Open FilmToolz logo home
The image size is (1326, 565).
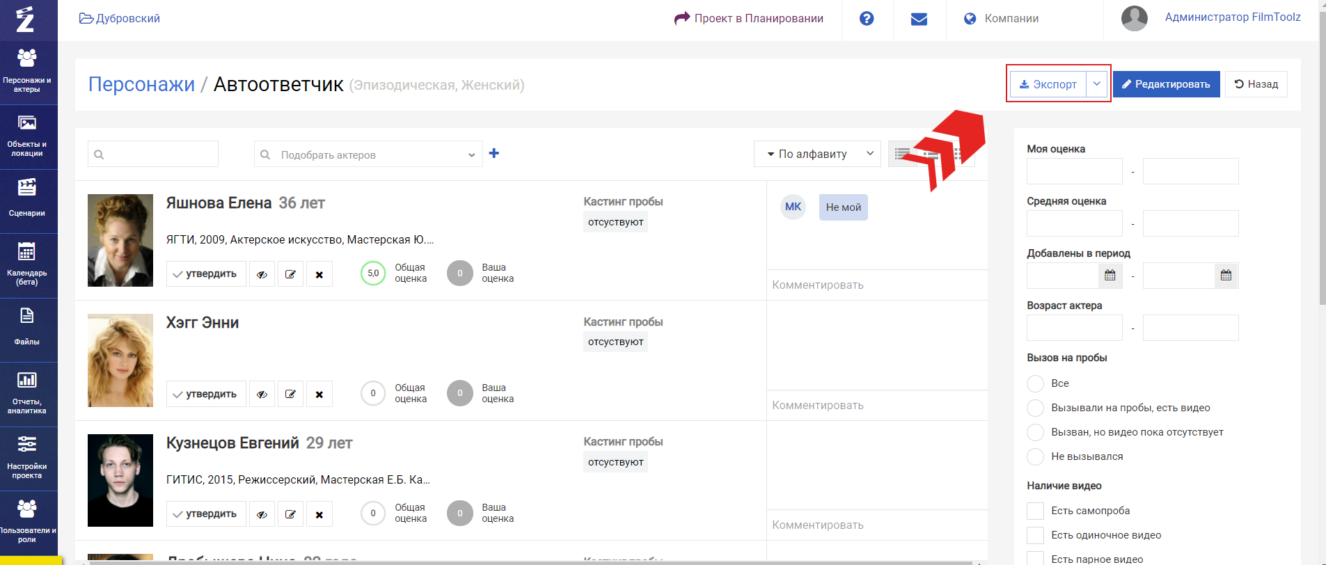tap(26, 19)
